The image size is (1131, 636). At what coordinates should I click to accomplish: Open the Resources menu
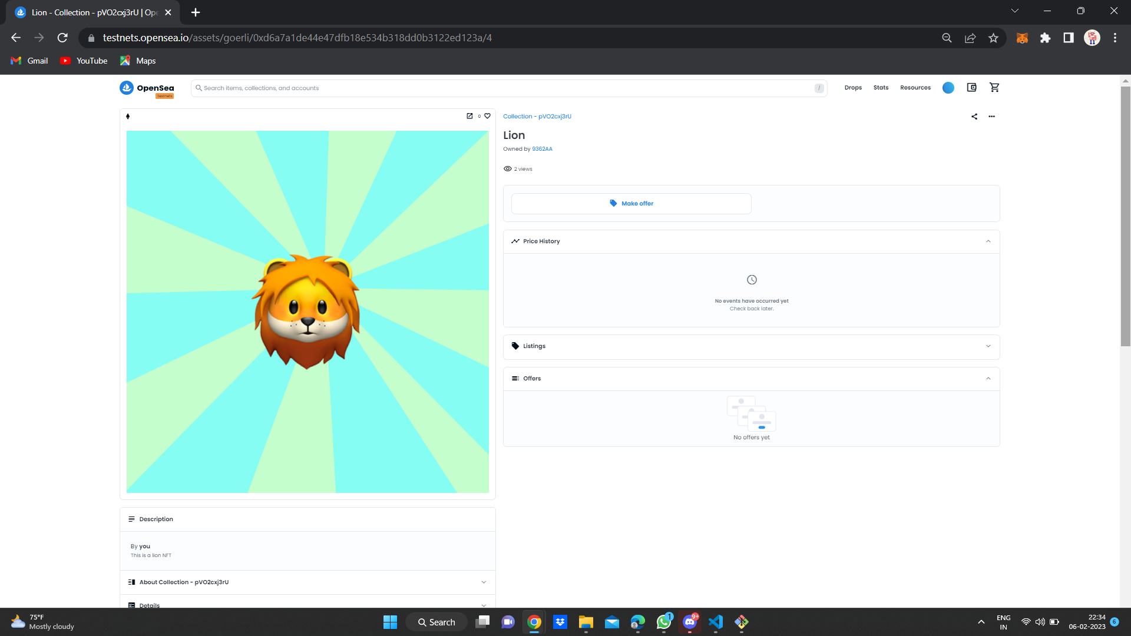915,88
